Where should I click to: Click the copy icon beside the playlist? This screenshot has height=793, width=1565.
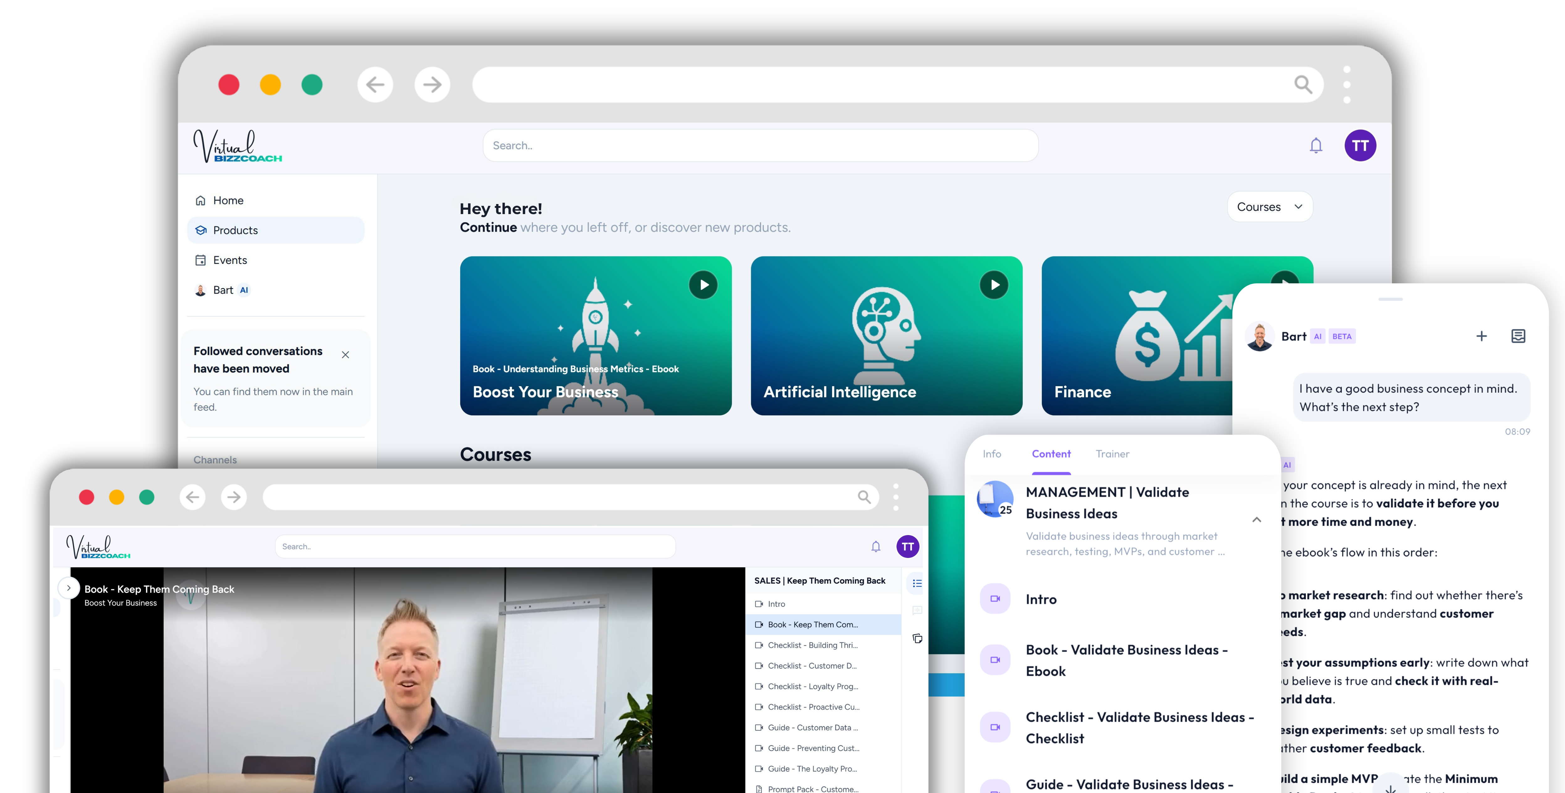(x=917, y=638)
